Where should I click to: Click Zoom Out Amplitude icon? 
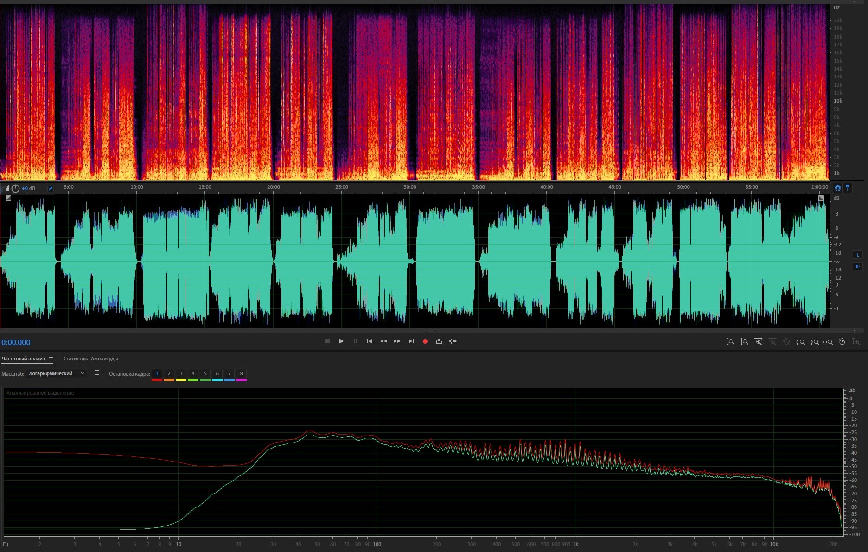[744, 342]
